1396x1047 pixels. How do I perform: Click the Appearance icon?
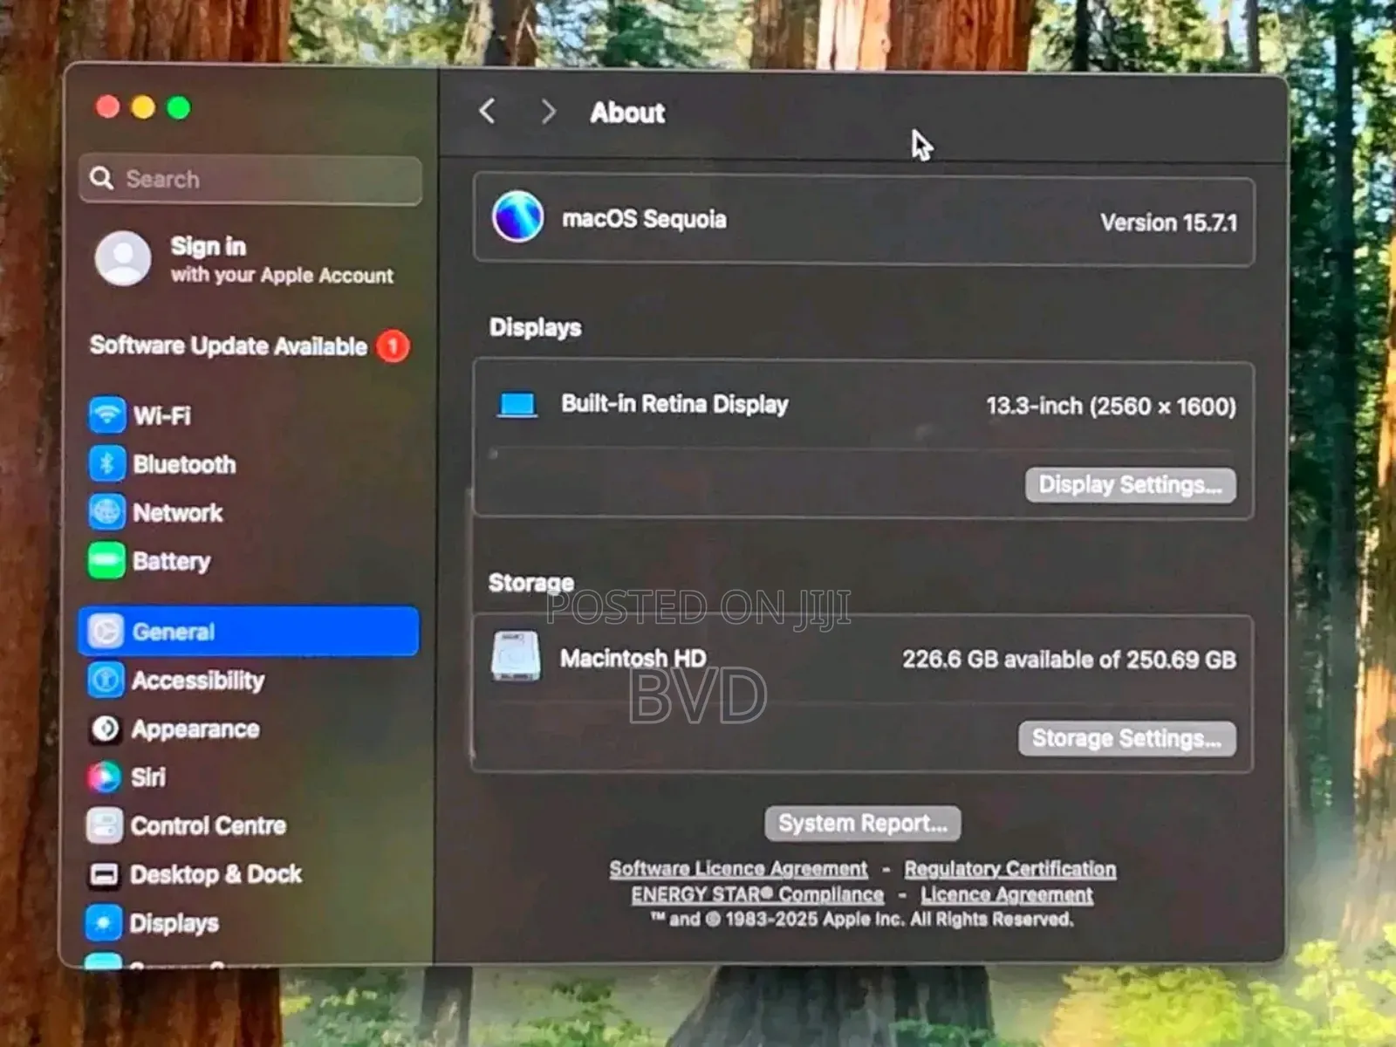tap(106, 729)
